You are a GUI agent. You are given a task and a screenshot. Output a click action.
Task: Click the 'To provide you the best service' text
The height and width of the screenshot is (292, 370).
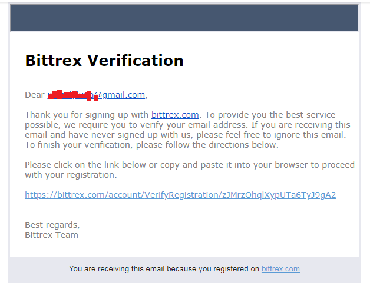pos(270,115)
